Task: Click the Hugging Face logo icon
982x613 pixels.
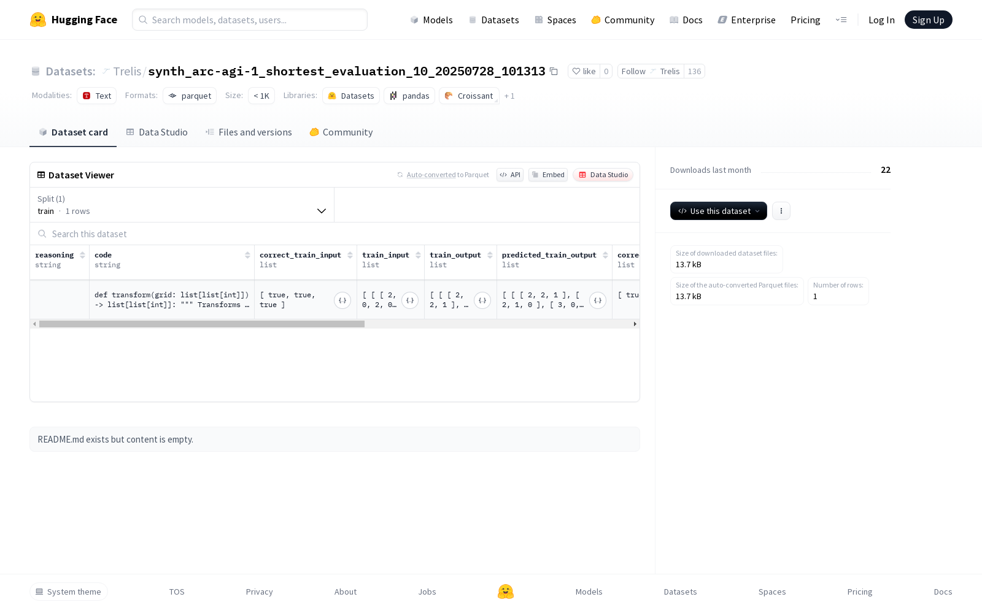Action: pyautogui.click(x=38, y=20)
